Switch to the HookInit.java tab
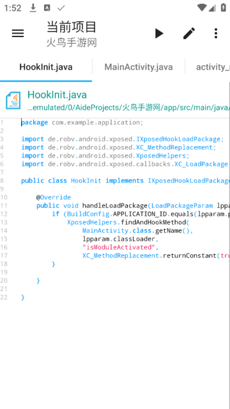 tap(46, 67)
